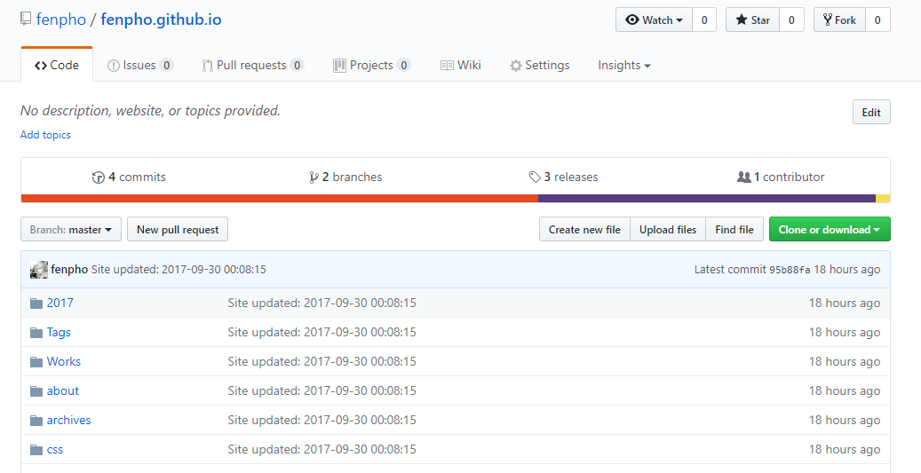This screenshot has width=921, height=473.
Task: Click '18 hours ago' in the css row
Action: tap(844, 450)
